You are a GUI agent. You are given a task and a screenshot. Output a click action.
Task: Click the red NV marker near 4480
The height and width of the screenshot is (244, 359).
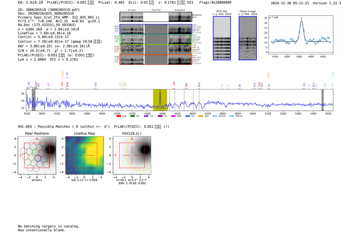(174, 86)
